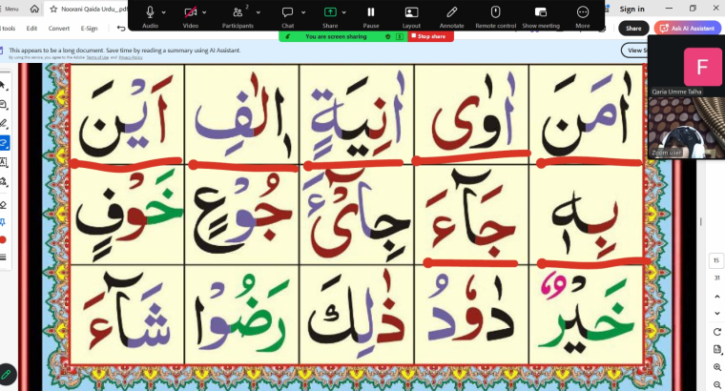This screenshot has width=725, height=391.
Task: Click the green pencil floating button
Action: [x=7, y=375]
